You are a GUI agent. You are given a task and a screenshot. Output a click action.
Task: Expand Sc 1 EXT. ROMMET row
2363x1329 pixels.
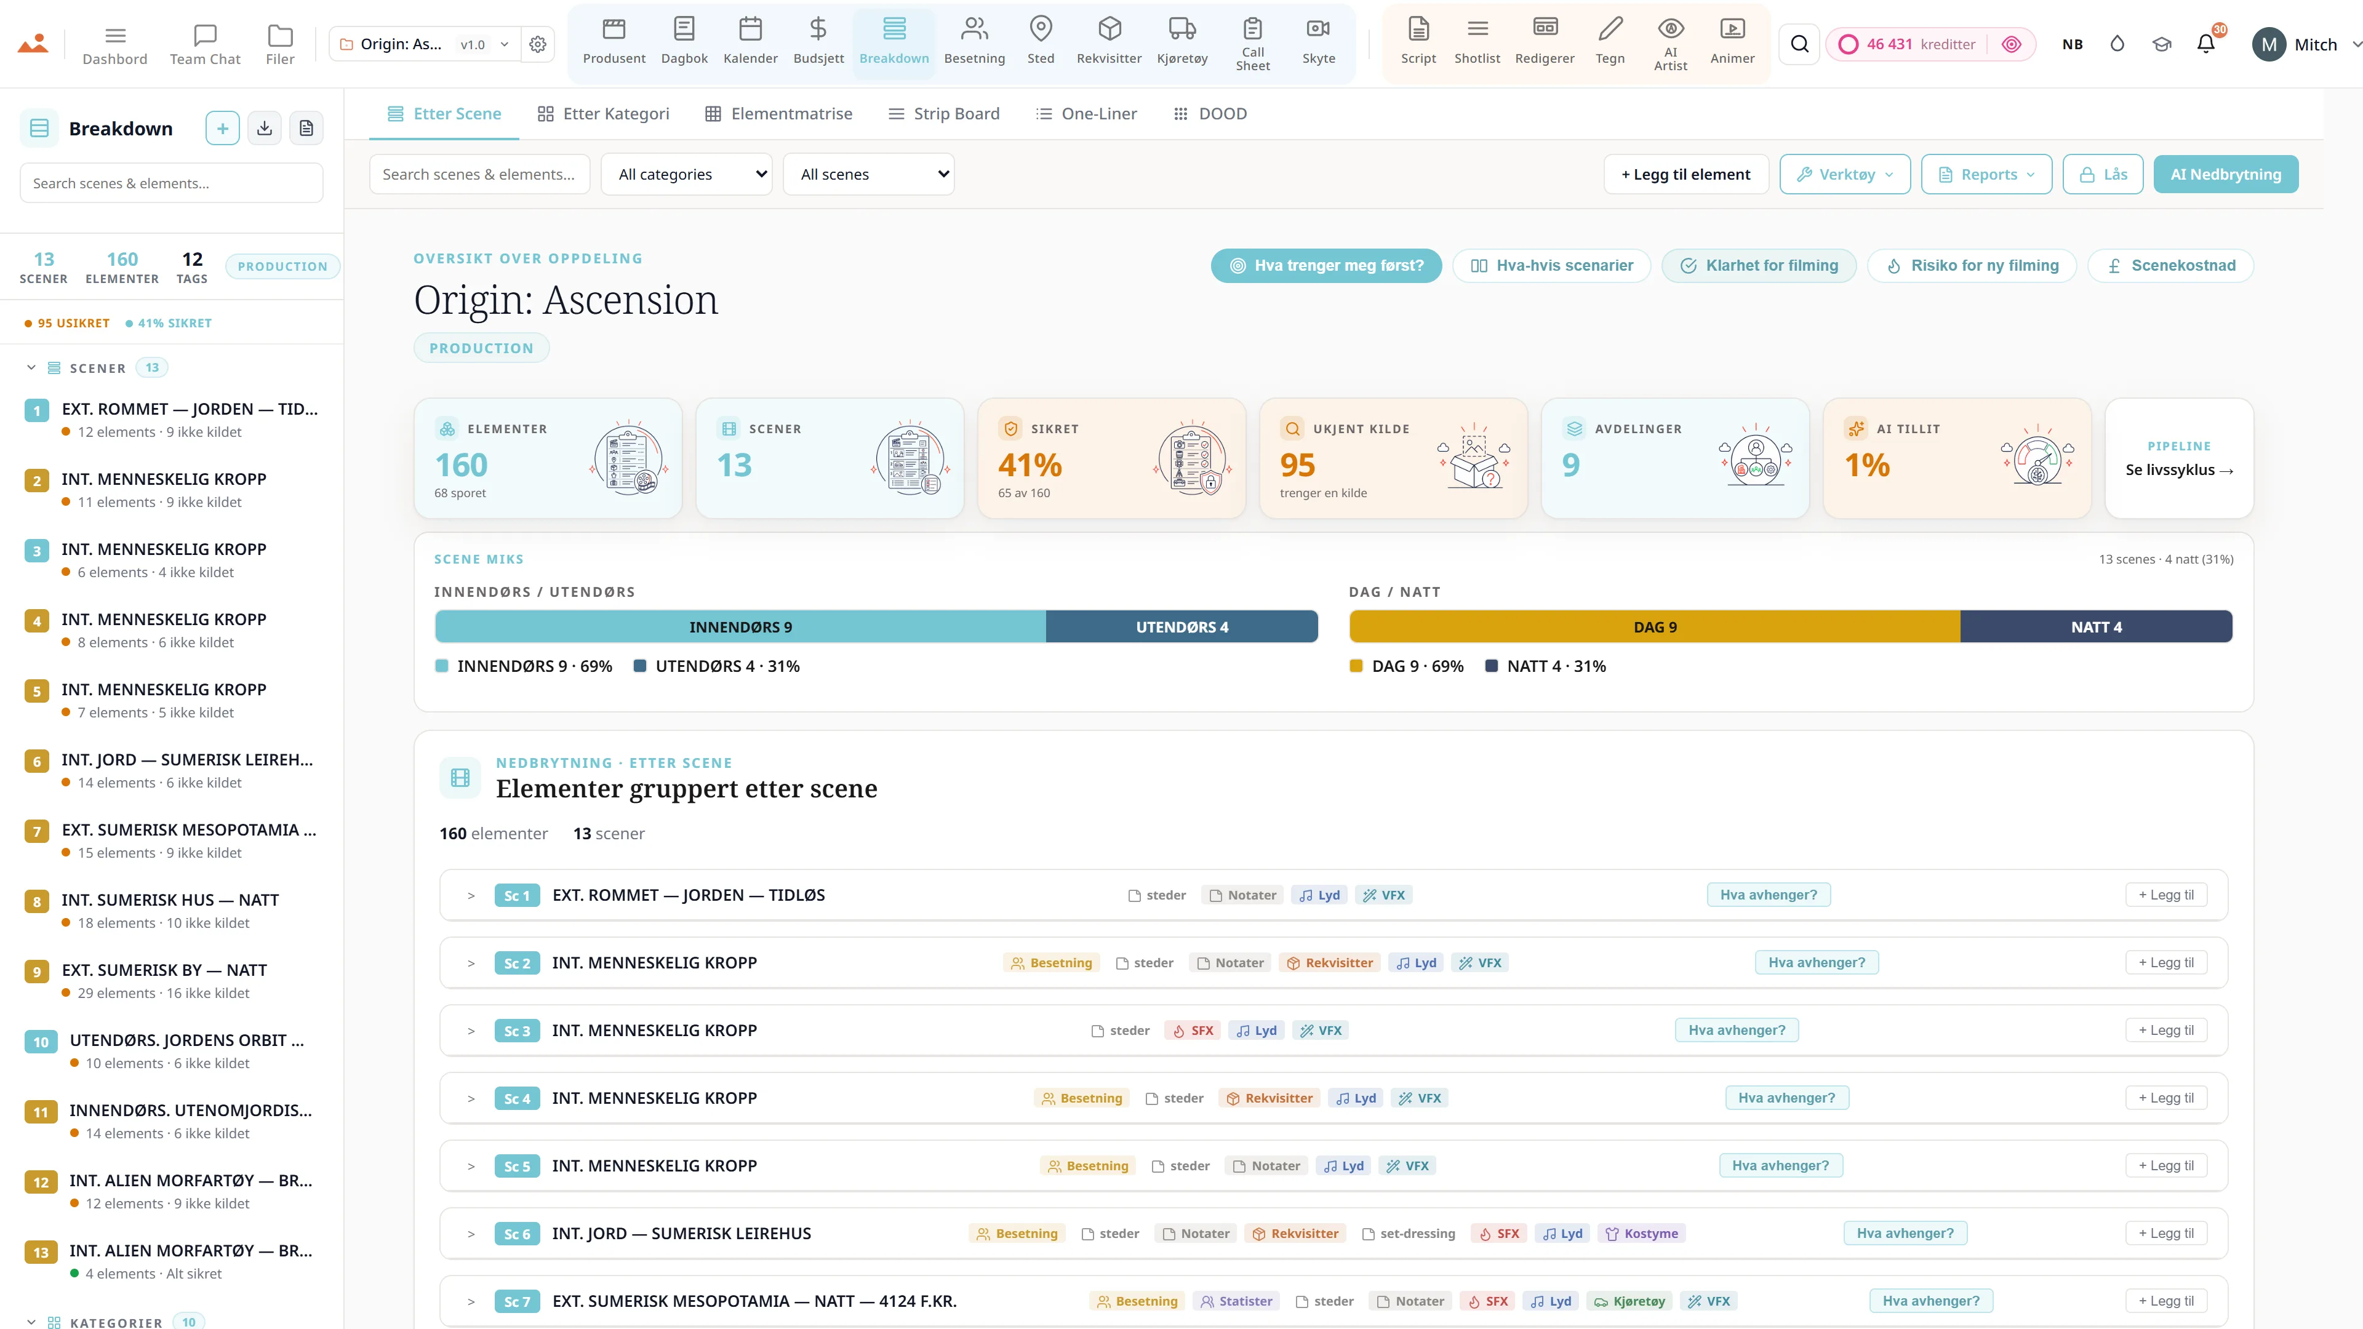coord(471,895)
